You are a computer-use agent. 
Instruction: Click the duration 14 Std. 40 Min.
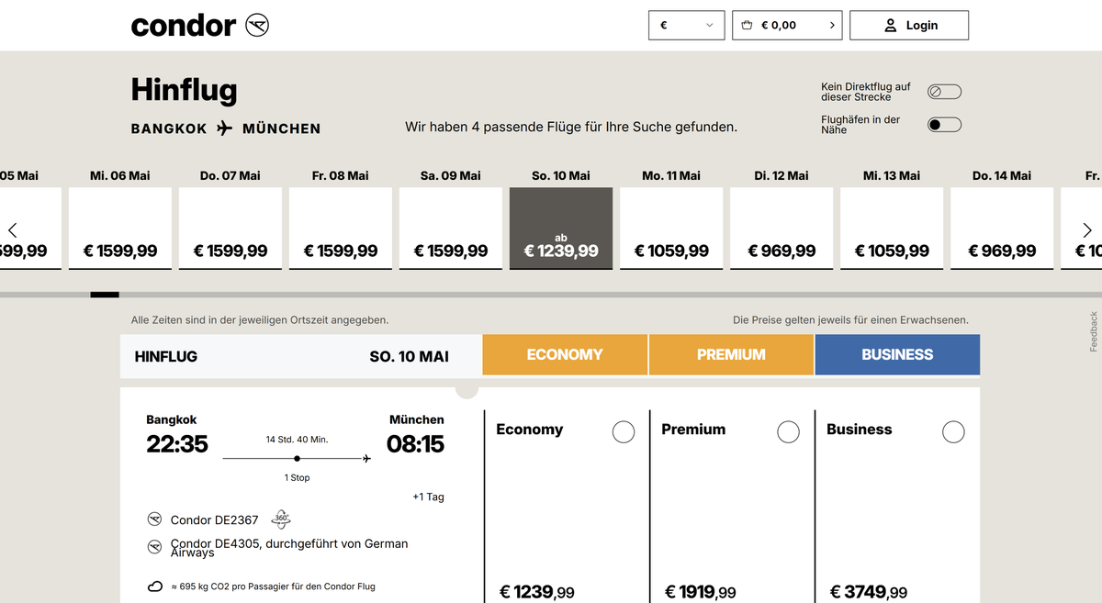[x=297, y=440]
